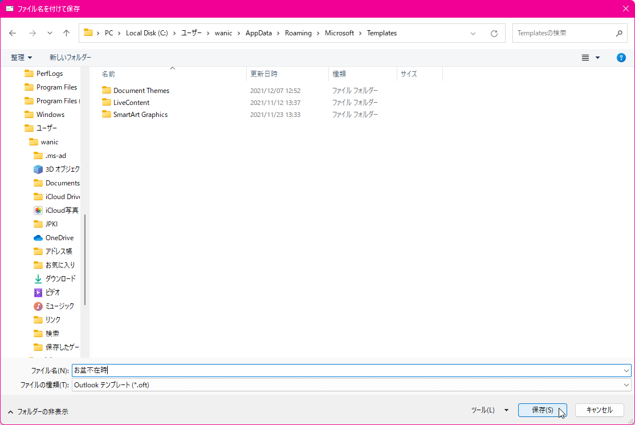
Task: Select 検索 folder in the tree
Action: [52, 333]
